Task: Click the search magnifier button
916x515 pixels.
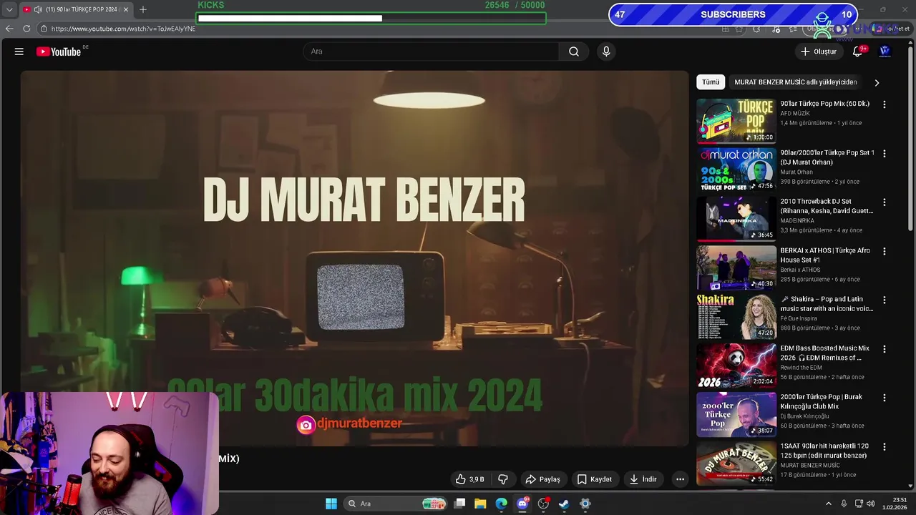Action: pos(574,51)
